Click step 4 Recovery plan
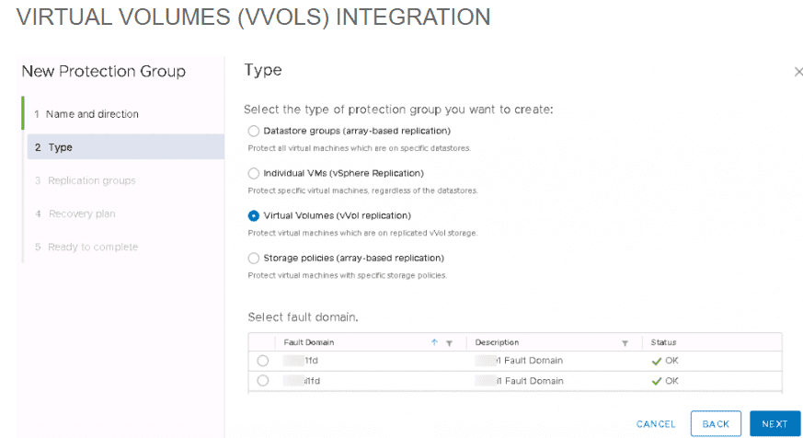This screenshot has height=438, width=803. (x=81, y=213)
